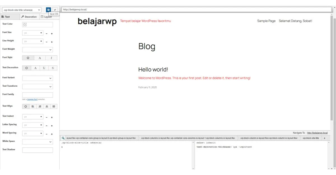Toggle the bold 'A' Font Style option
The width and height of the screenshot is (336, 175).
[x=39, y=58]
